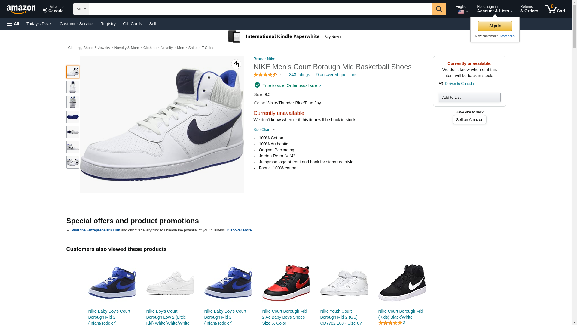
Task: Click the Amazon logo
Action: [x=21, y=9]
